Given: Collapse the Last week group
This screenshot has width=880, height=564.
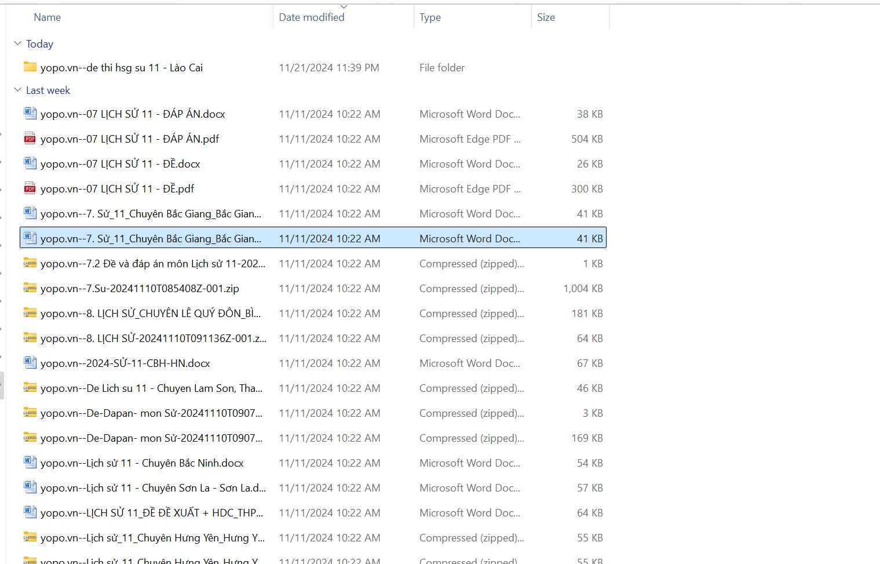Looking at the screenshot, I should (17, 90).
